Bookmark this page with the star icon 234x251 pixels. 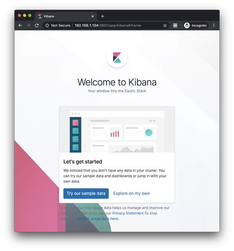(x=165, y=25)
